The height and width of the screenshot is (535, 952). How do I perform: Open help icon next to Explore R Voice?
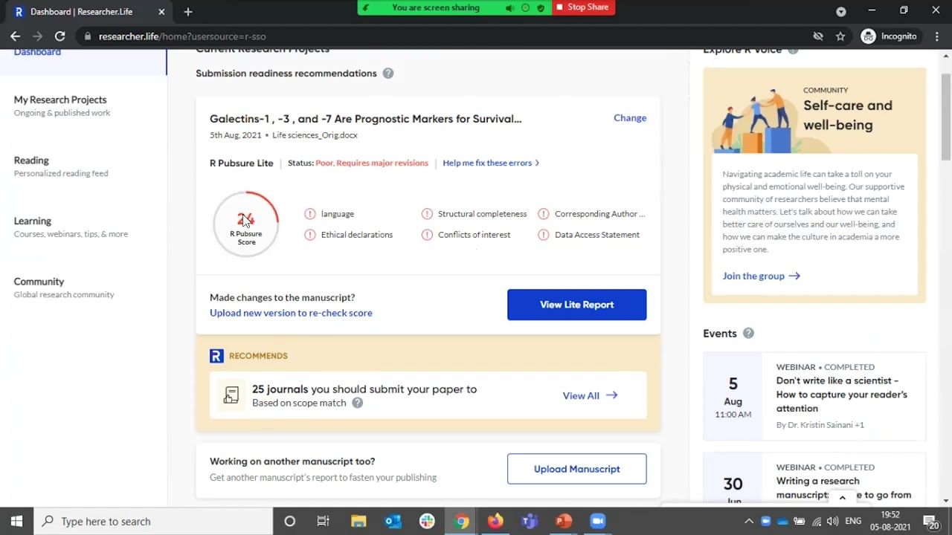coord(793,50)
